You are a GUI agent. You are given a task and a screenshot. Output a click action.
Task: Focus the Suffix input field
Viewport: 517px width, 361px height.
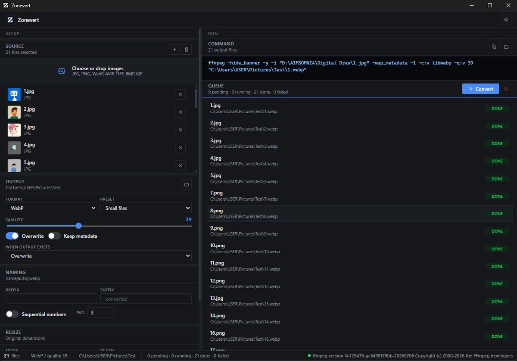[x=146, y=299]
